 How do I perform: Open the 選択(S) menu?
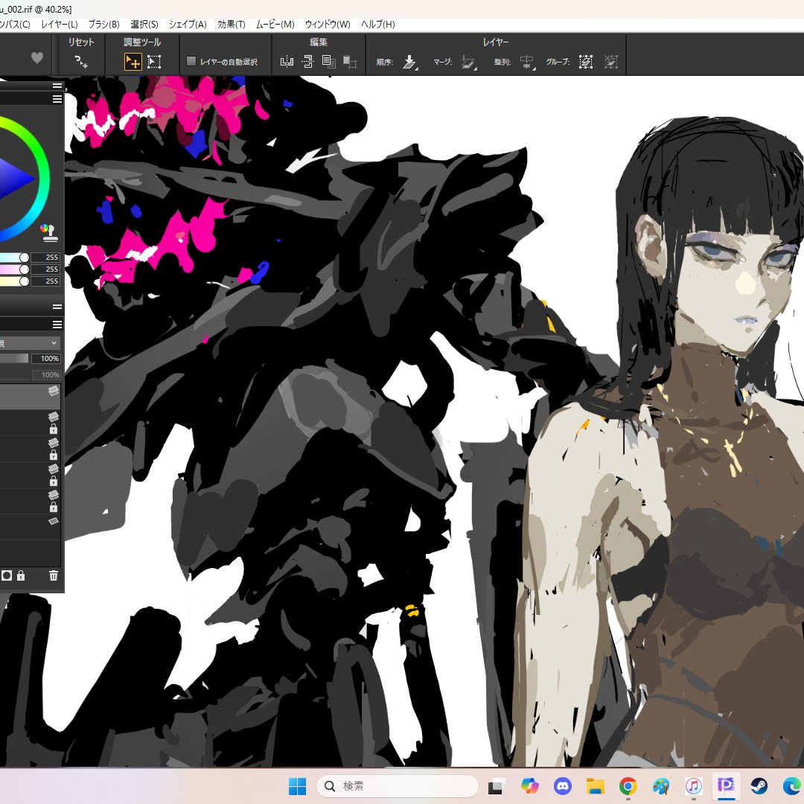pos(144,24)
